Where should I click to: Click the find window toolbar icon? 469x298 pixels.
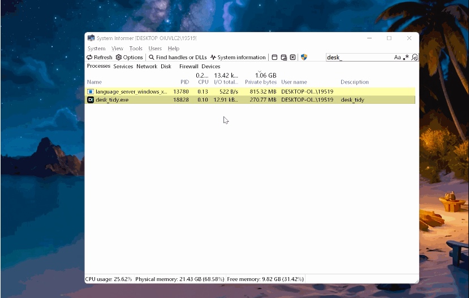click(x=274, y=57)
